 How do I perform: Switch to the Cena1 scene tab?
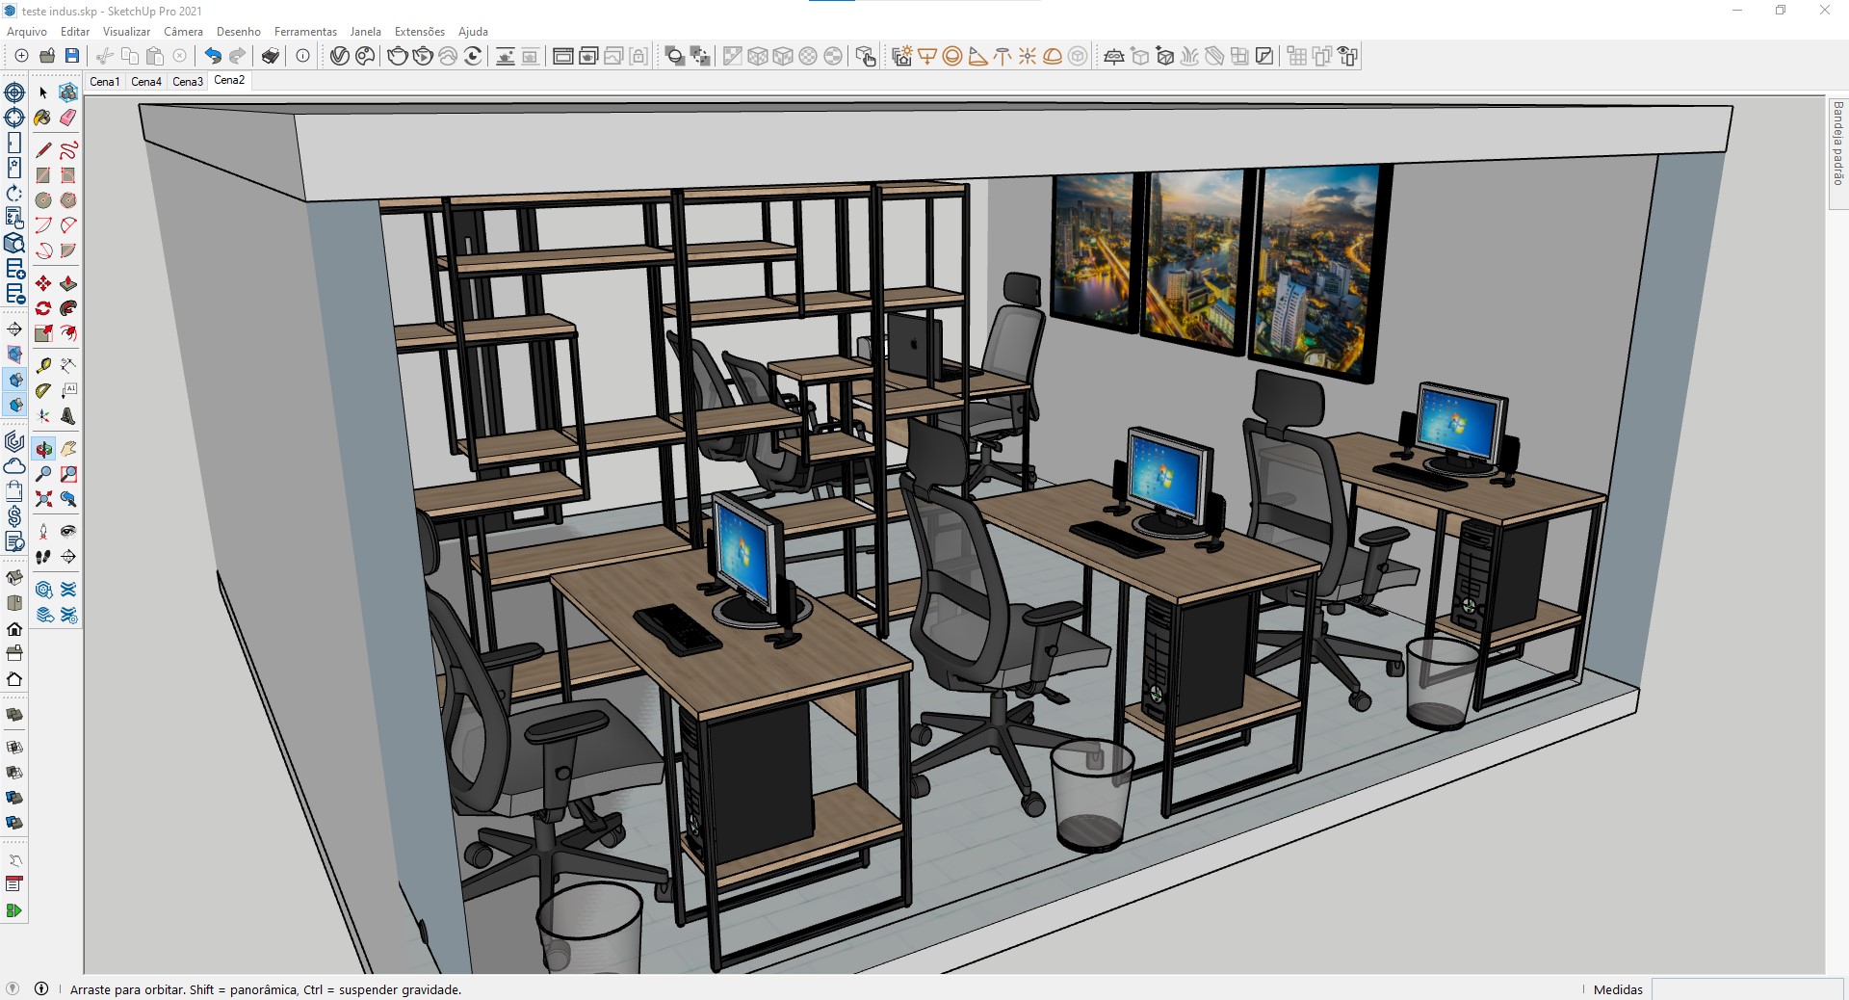104,82
